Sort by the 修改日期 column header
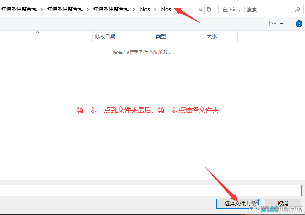Image resolution: width=305 pixels, height=215 pixels. click(105, 37)
